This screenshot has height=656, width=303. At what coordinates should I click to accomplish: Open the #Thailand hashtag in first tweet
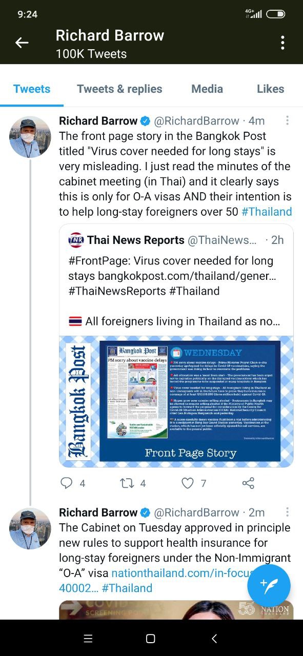click(x=267, y=212)
